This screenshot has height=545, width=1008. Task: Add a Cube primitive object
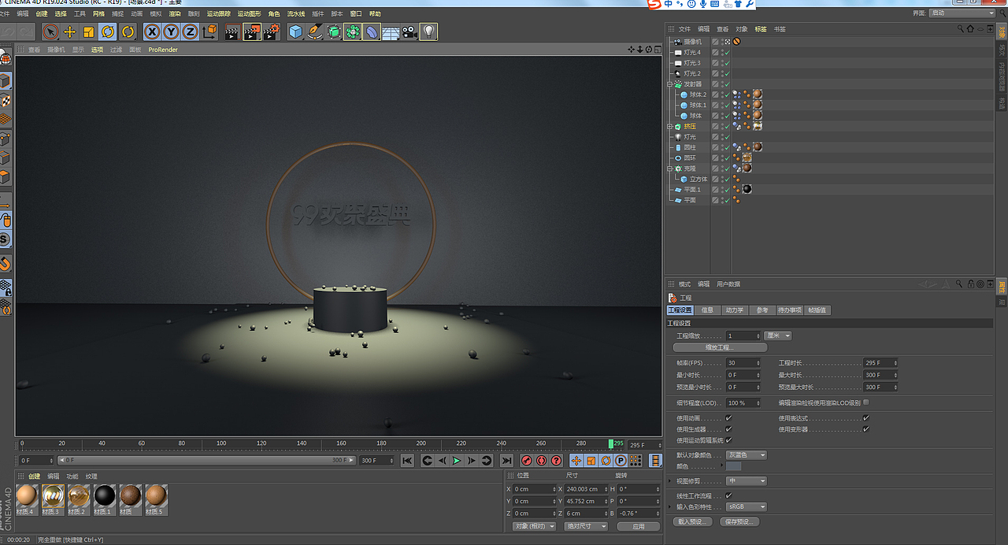click(295, 32)
